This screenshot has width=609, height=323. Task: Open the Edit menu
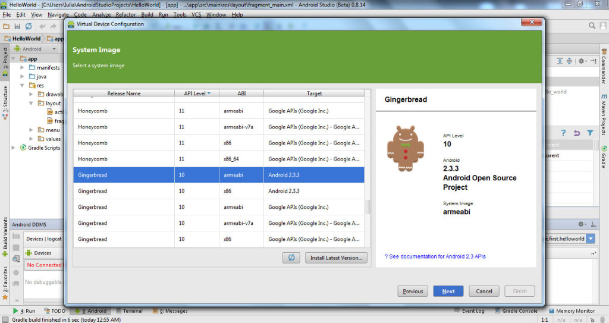pyautogui.click(x=21, y=15)
